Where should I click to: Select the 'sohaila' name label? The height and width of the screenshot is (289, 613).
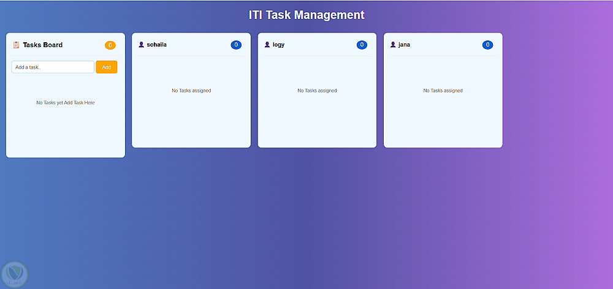[x=157, y=45]
